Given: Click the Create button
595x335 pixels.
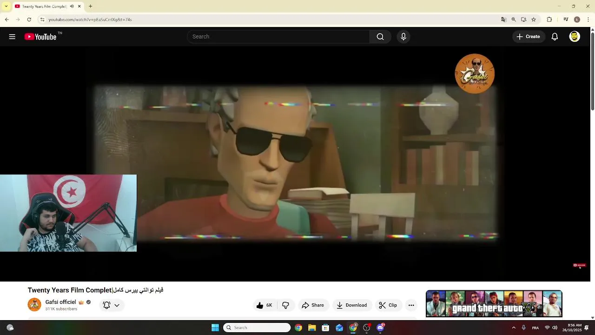Looking at the screenshot, I should tap(528, 37).
